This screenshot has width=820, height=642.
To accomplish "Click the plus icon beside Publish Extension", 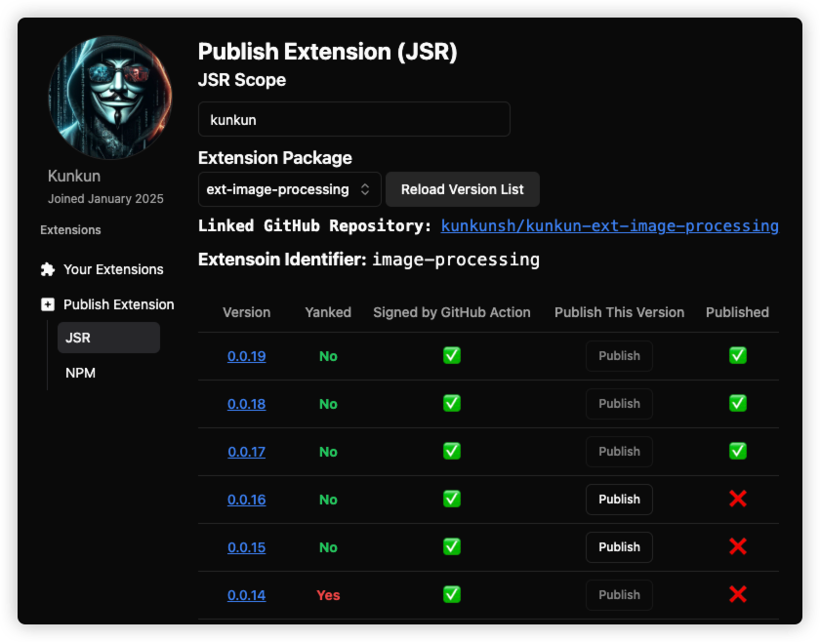I will pyautogui.click(x=47, y=304).
